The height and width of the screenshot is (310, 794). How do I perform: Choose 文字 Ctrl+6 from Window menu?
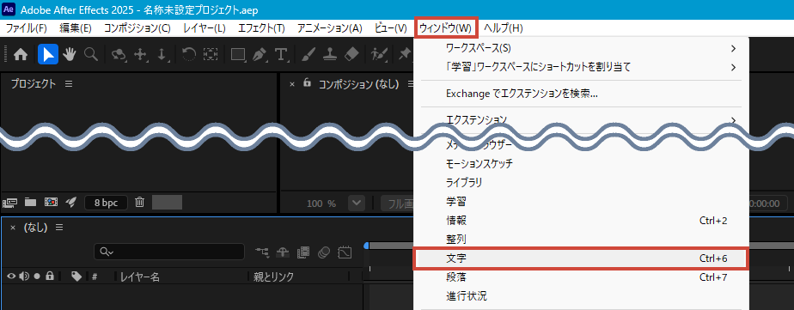(580, 258)
